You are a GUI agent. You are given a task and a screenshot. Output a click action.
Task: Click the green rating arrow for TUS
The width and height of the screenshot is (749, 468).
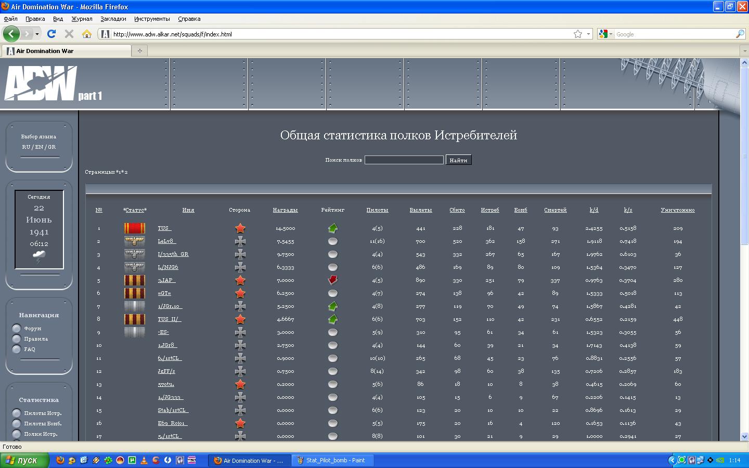[x=333, y=228]
